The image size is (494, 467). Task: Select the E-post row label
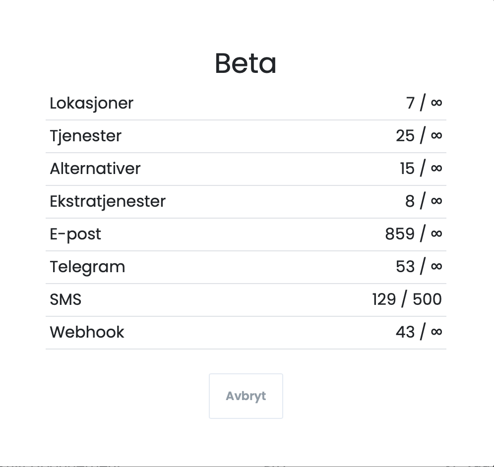tap(75, 234)
